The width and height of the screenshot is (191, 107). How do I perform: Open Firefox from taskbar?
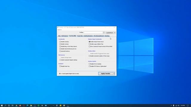pyautogui.click(x=20, y=106)
